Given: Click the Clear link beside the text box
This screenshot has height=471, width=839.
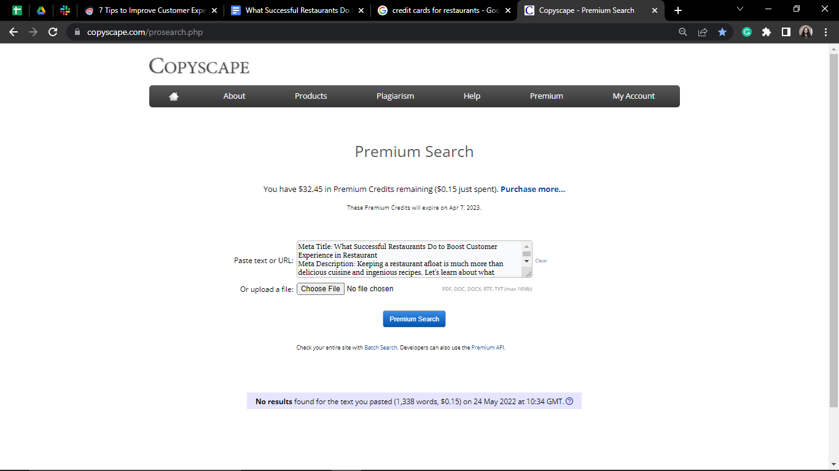Looking at the screenshot, I should click(x=541, y=261).
